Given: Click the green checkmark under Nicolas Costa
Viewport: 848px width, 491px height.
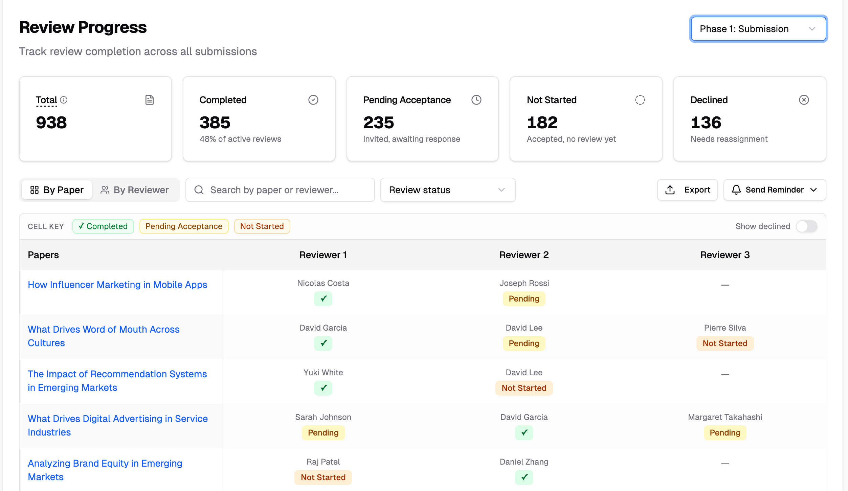Looking at the screenshot, I should (x=323, y=299).
